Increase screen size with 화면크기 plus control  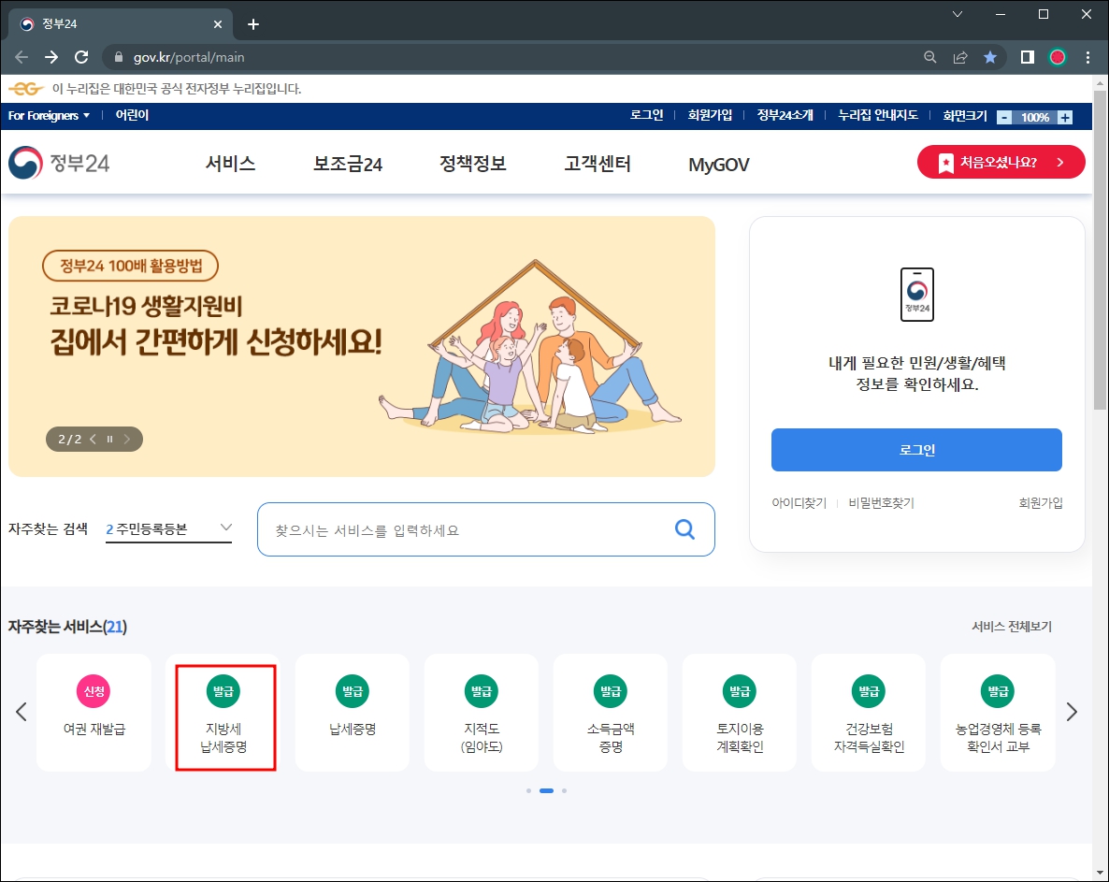pos(1066,117)
